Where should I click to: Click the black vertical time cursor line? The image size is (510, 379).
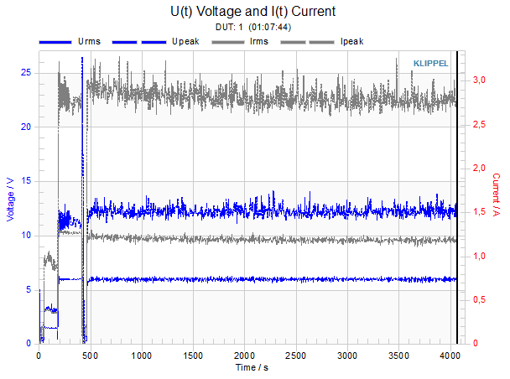pyautogui.click(x=457, y=197)
